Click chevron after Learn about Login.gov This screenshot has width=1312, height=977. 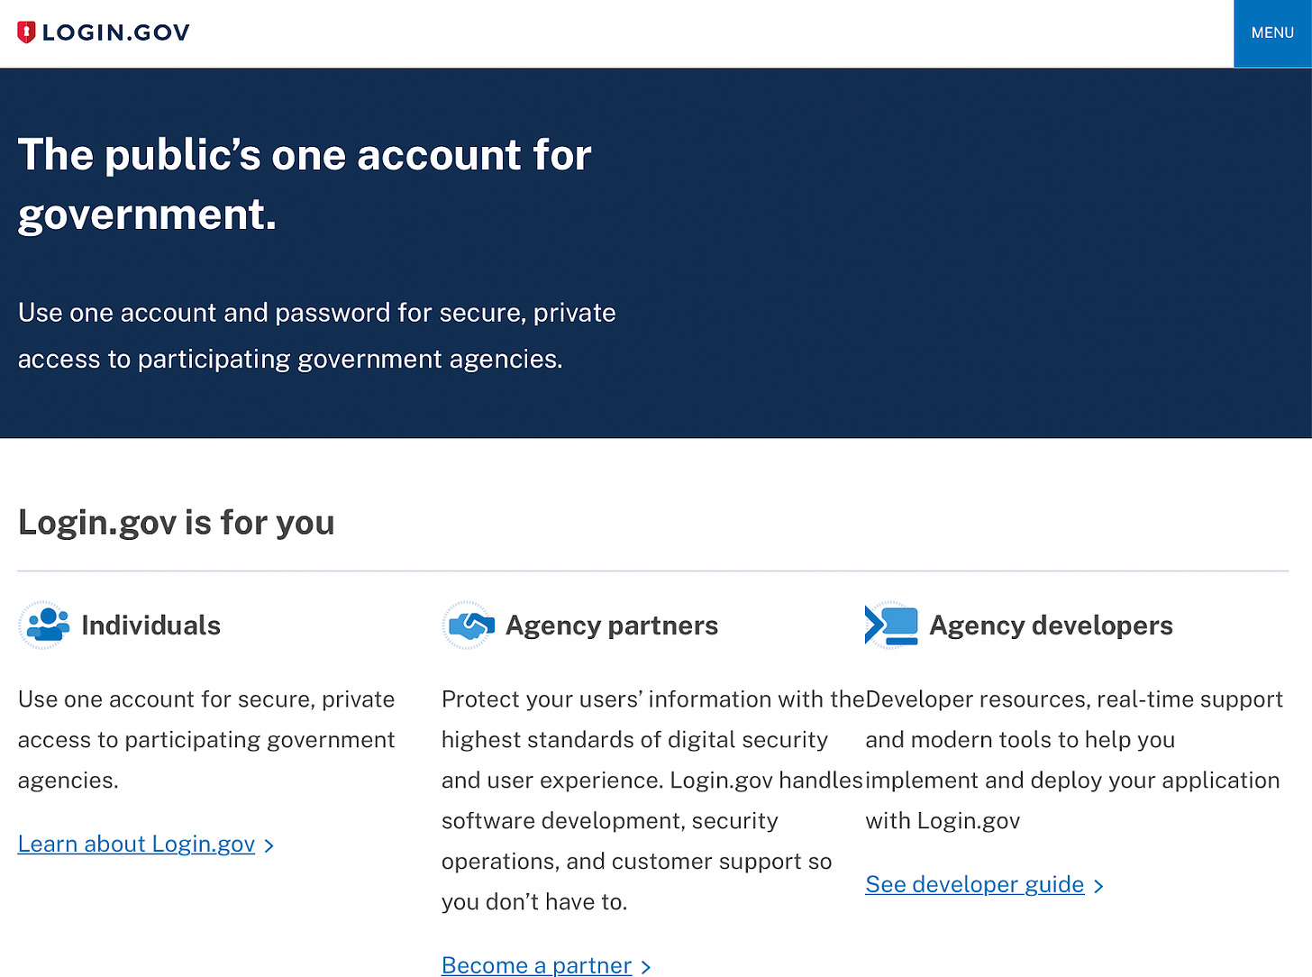[269, 845]
